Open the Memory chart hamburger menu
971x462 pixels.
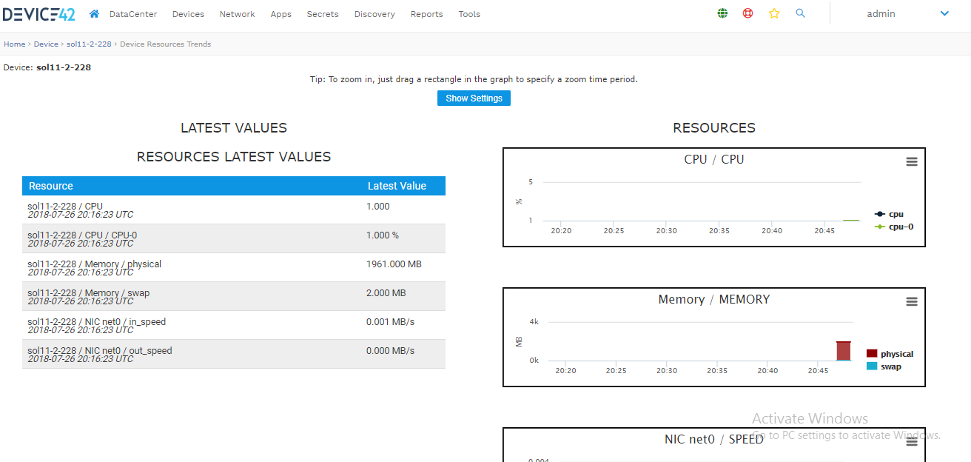pyautogui.click(x=912, y=302)
